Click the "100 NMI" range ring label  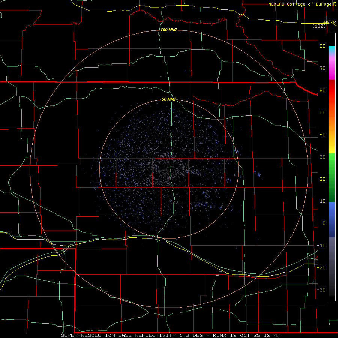pyautogui.click(x=169, y=30)
